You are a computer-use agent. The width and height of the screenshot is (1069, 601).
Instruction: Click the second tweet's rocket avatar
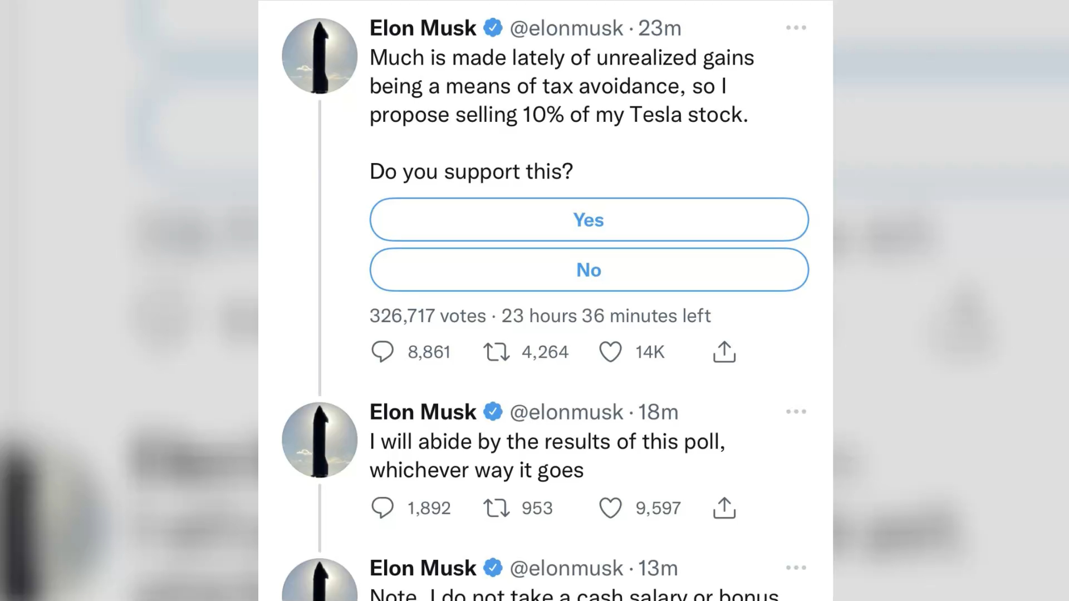point(320,440)
